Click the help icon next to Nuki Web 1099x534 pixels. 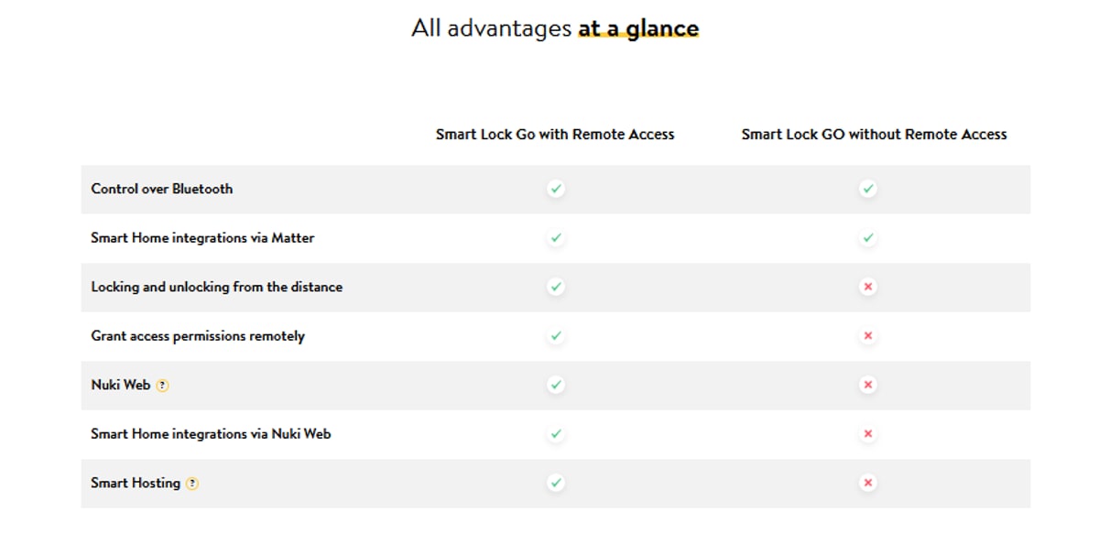click(162, 386)
